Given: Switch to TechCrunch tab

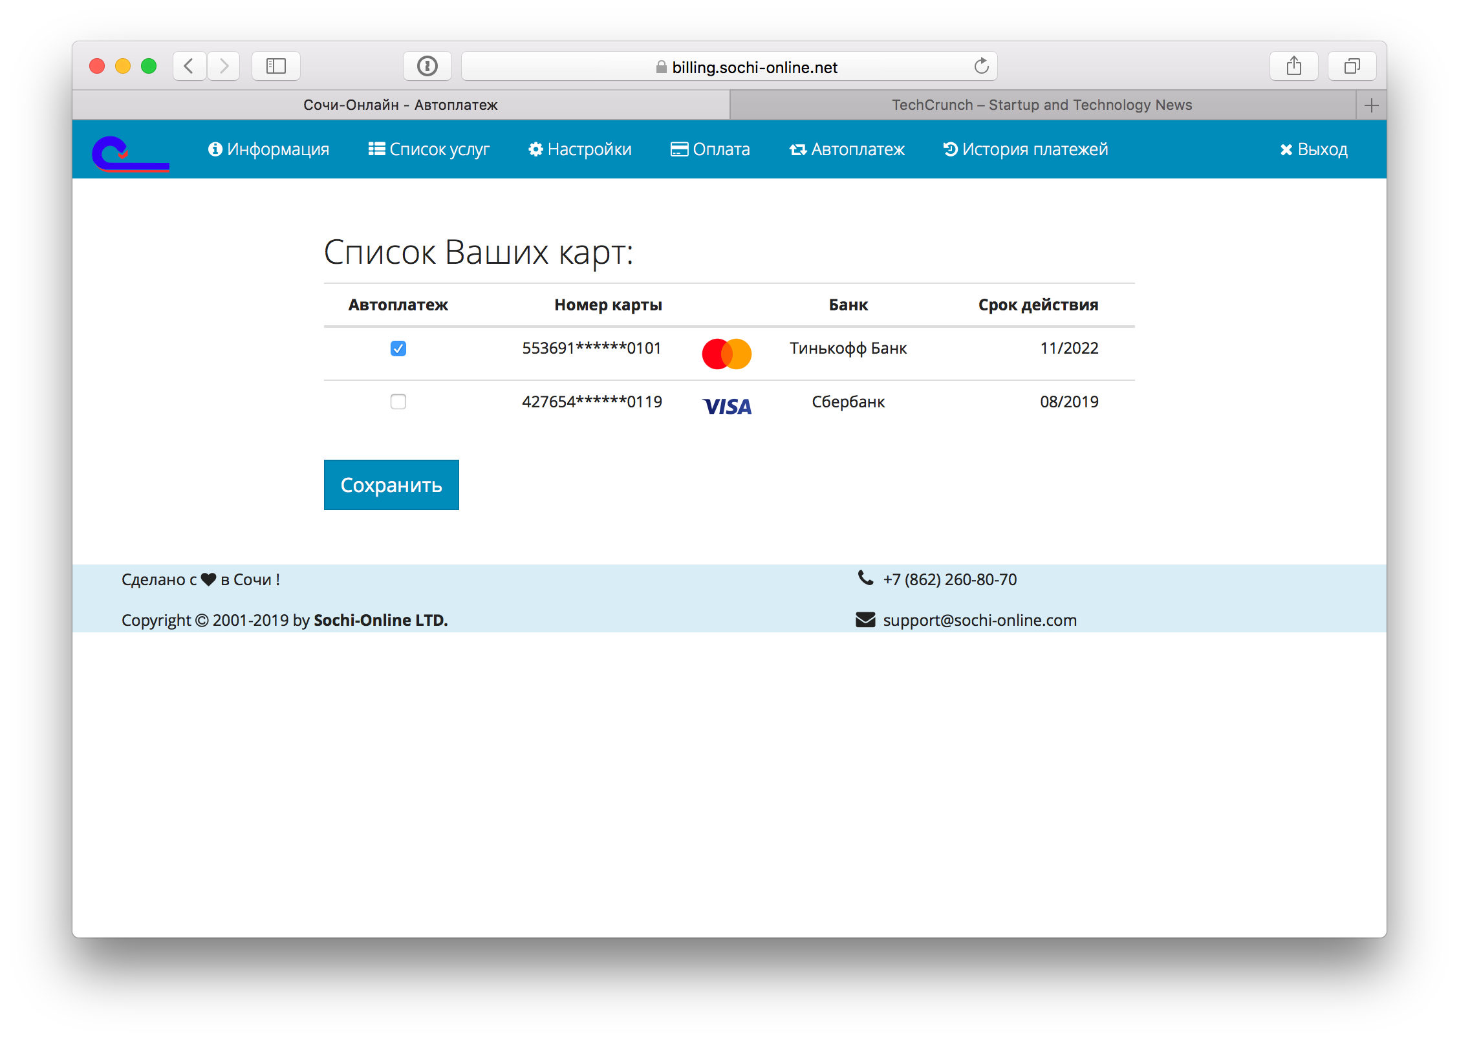Looking at the screenshot, I should (1043, 105).
